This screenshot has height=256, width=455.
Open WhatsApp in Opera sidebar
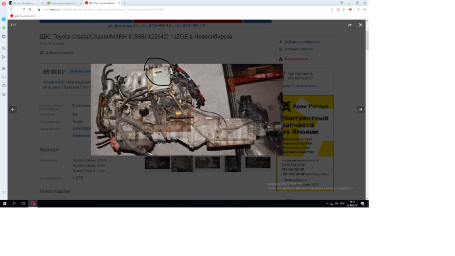4,28
